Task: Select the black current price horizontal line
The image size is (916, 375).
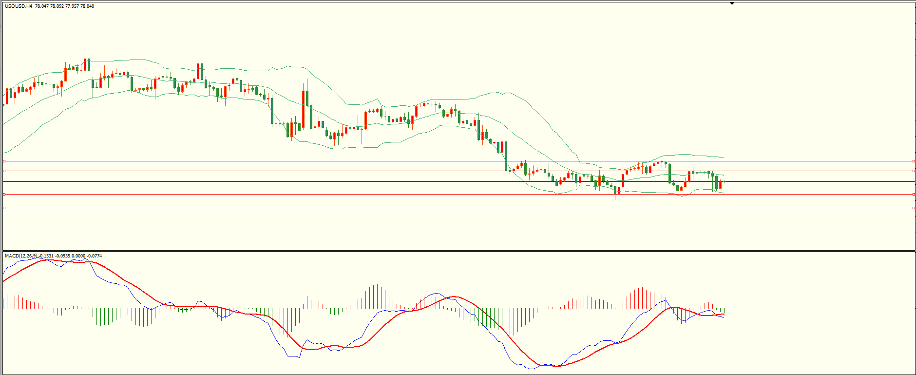Action: point(804,181)
